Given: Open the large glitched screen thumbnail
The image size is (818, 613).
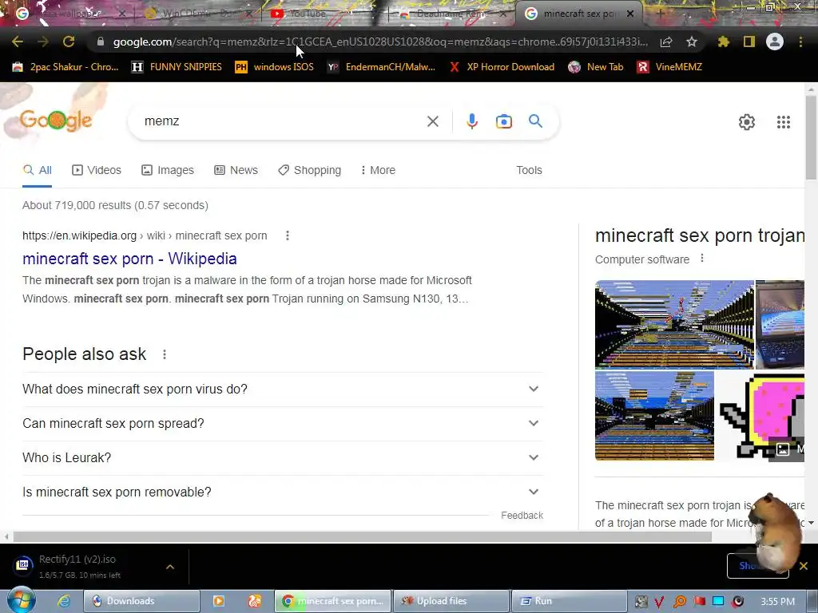Looking at the screenshot, I should pyautogui.click(x=674, y=324).
